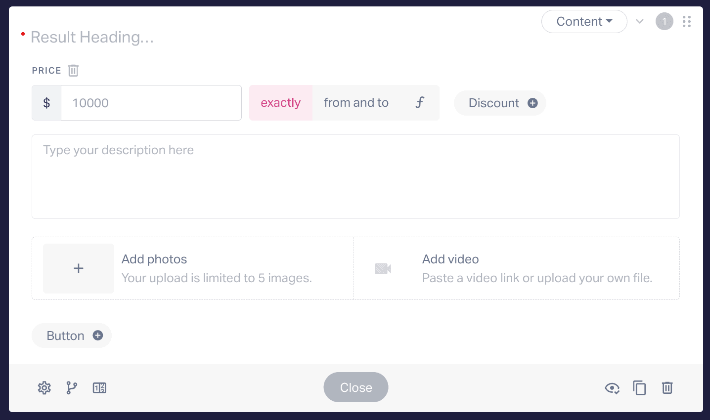Viewport: 710px width, 420px height.
Task: Open settings gear in bottom toolbar
Action: pyautogui.click(x=44, y=388)
